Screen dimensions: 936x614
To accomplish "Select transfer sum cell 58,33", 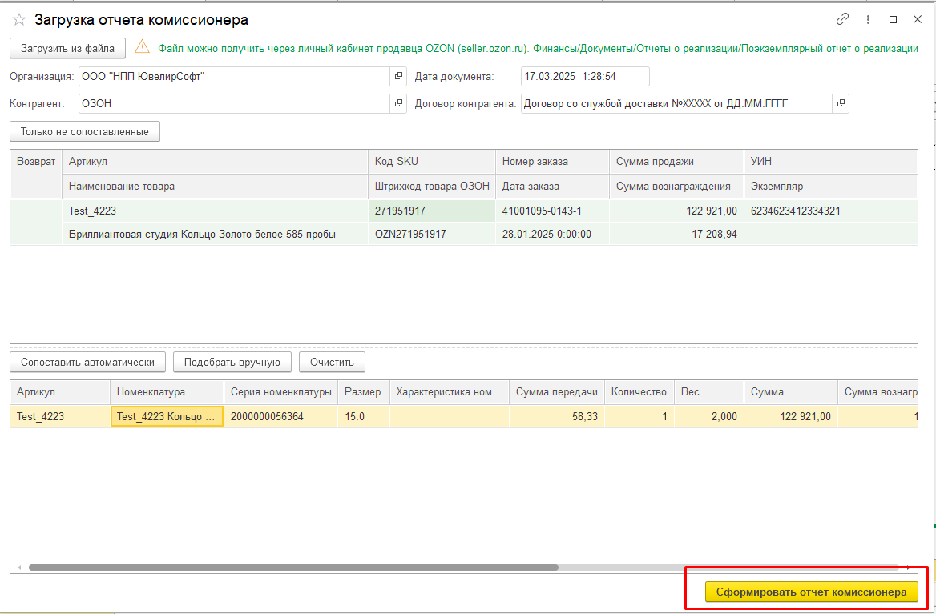I will click(x=557, y=417).
